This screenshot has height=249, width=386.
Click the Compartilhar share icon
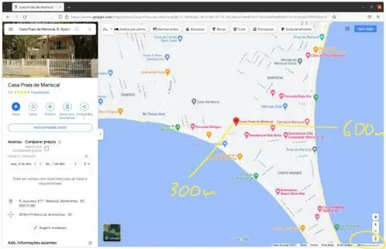click(84, 107)
